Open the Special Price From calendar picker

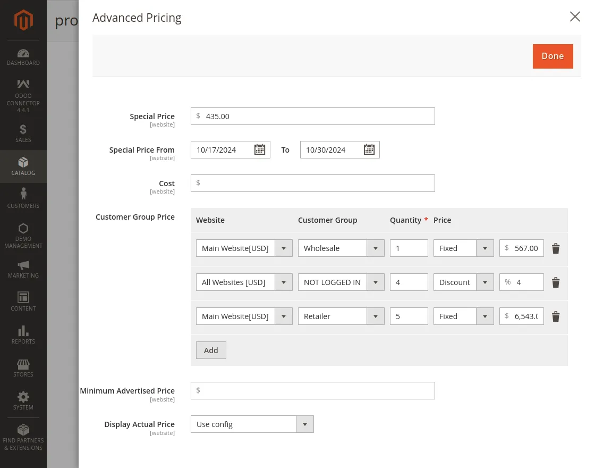(259, 150)
